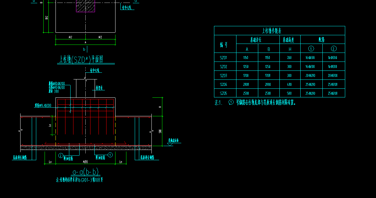Select the column header letter H in table

click(290, 49)
